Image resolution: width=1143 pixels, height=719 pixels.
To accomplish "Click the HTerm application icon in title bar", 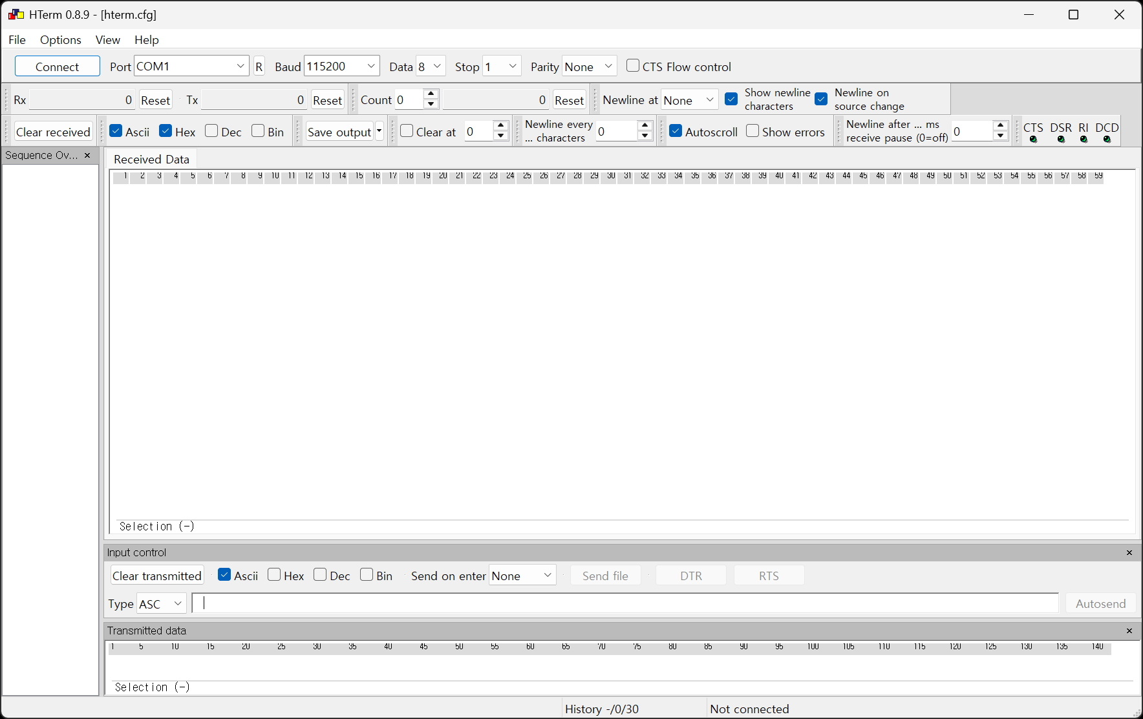I will (x=16, y=14).
